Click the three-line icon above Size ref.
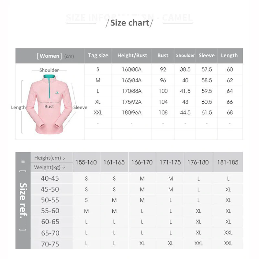Image resolution: width=259 pixels, height=259 pixels. coord(23,161)
